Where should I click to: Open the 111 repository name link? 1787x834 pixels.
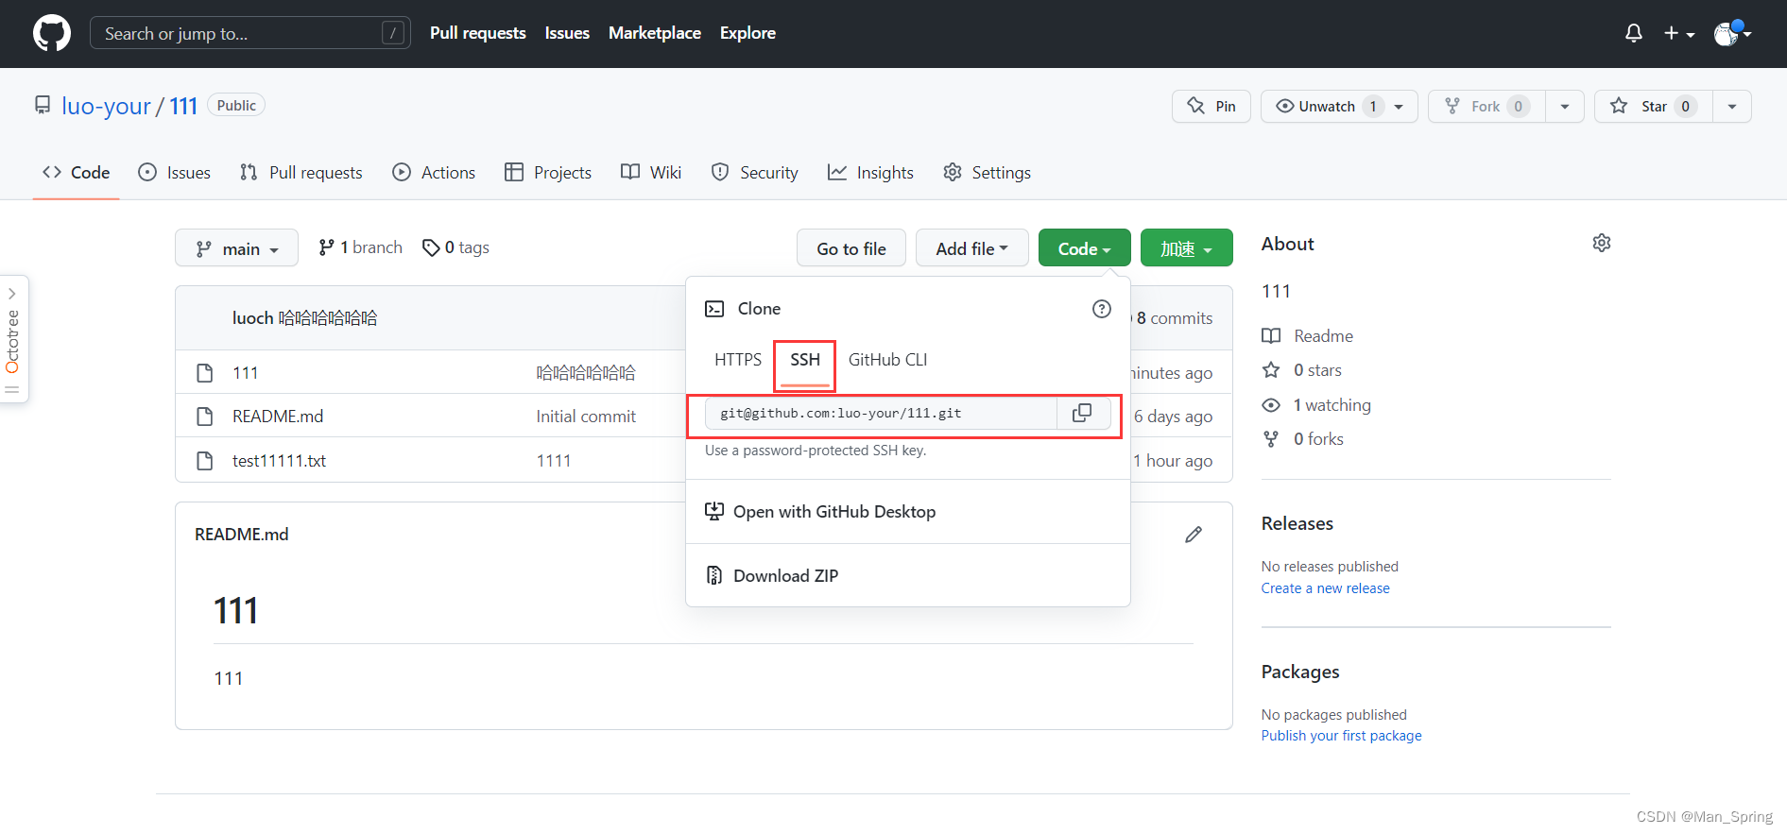coord(183,106)
